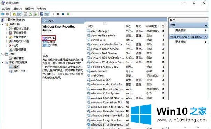Select 服务 in the left tree
This screenshot has width=211, height=129.
[16, 67]
